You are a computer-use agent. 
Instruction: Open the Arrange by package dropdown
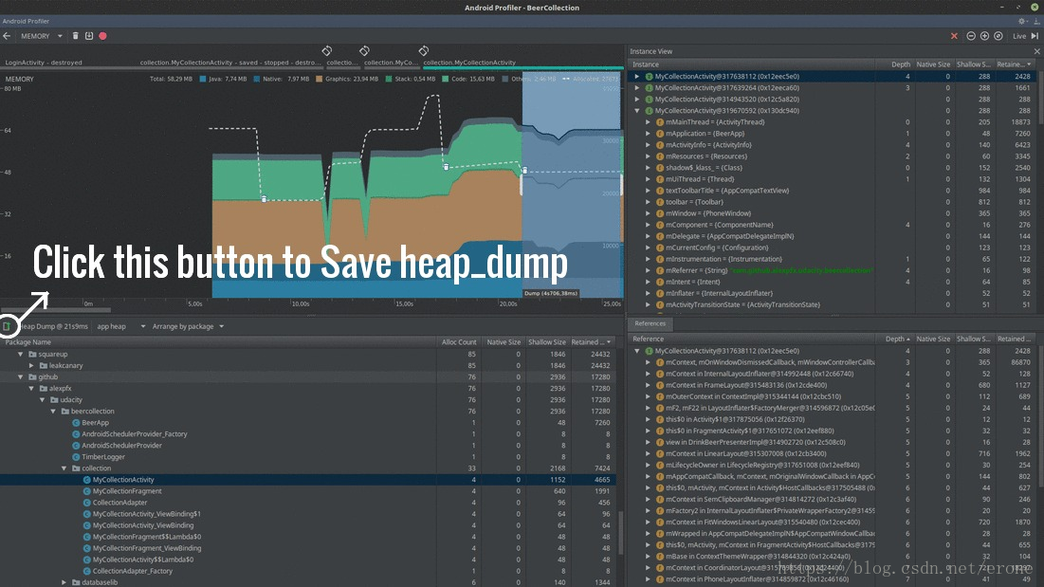(188, 326)
